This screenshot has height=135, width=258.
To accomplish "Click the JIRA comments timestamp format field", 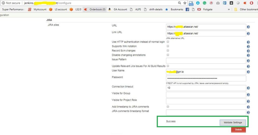I will tap(206, 113).
